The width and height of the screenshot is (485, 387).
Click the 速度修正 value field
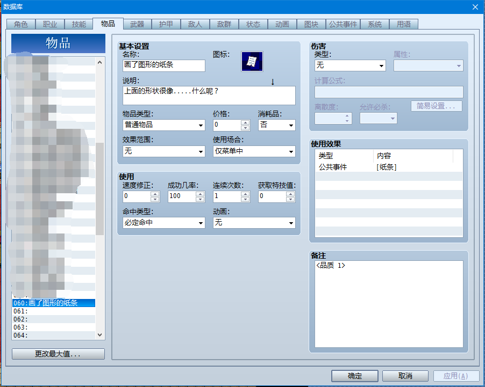click(137, 196)
